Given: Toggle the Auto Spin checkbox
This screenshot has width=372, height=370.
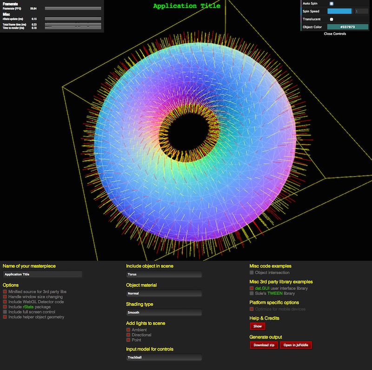Looking at the screenshot, I should tap(332, 3).
